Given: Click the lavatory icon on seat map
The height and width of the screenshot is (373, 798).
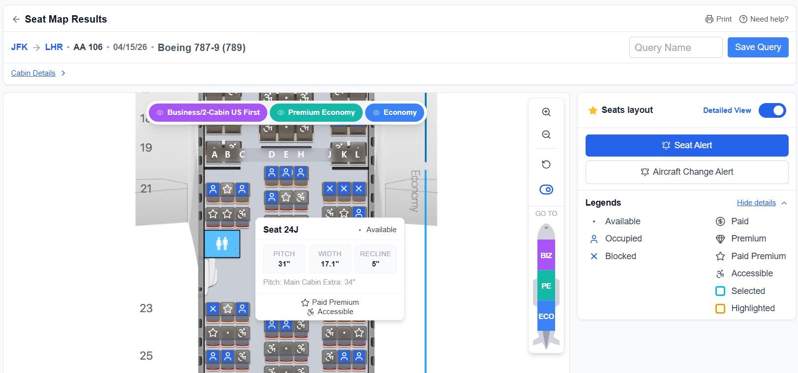Looking at the screenshot, I should [222, 243].
